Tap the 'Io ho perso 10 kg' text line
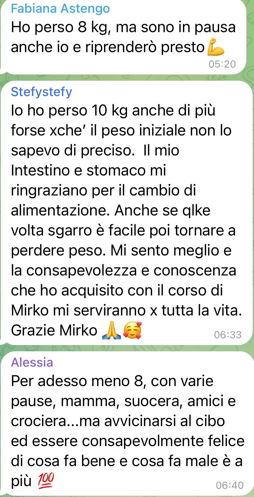This screenshot has height=497, width=254. tap(113, 110)
